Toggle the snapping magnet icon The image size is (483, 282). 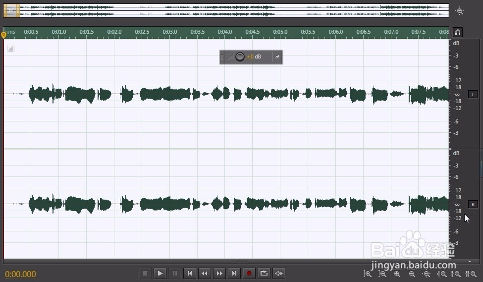458,32
